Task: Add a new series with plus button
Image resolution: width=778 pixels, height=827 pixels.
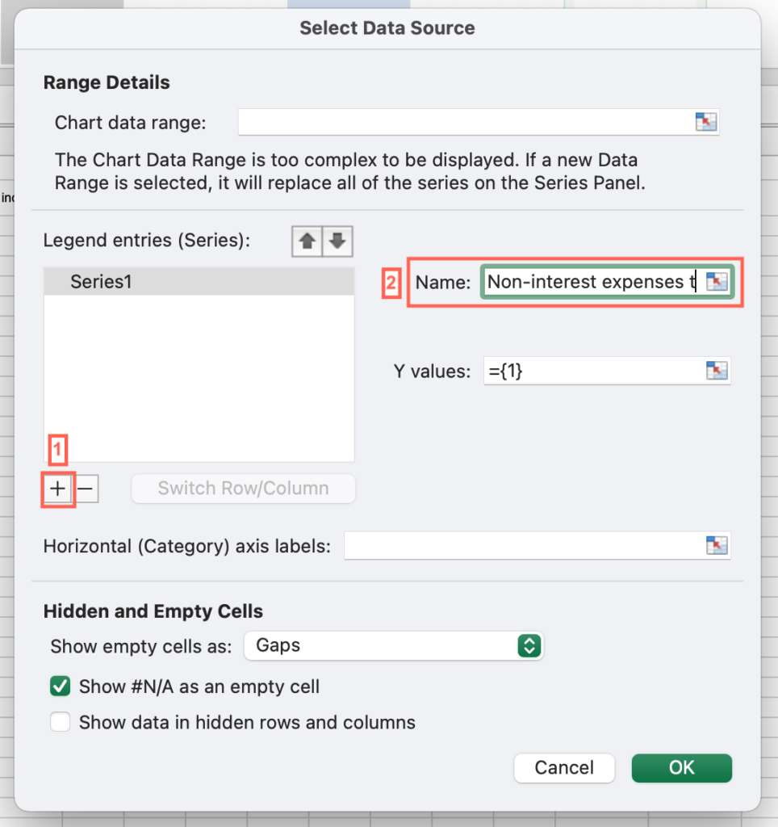Action: point(57,489)
